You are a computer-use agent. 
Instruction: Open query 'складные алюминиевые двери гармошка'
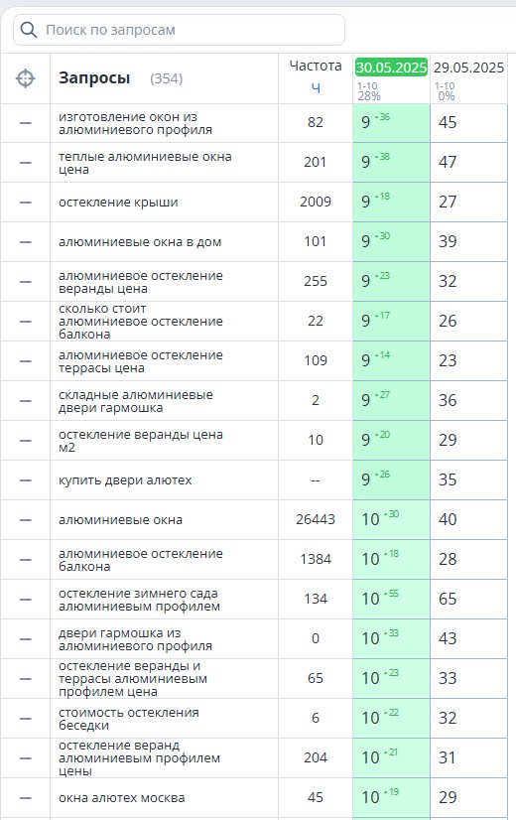coord(136,401)
